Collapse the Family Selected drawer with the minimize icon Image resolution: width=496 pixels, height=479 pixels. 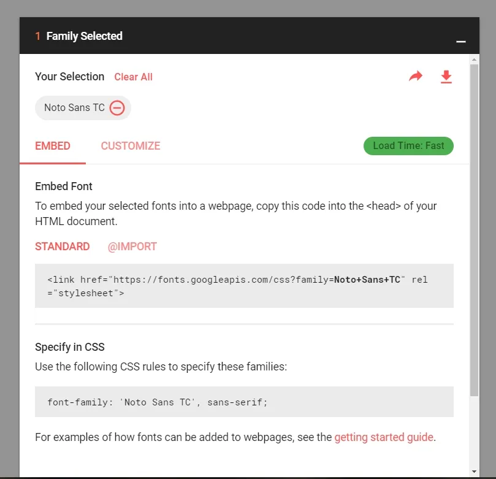[460, 42]
